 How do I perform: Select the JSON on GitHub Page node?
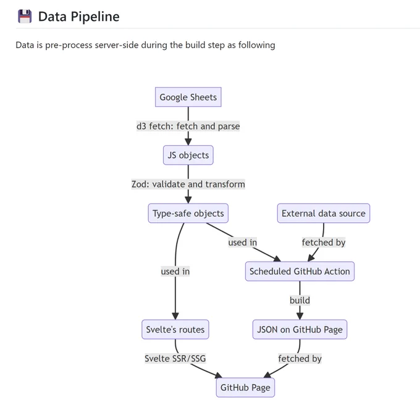coord(300,329)
